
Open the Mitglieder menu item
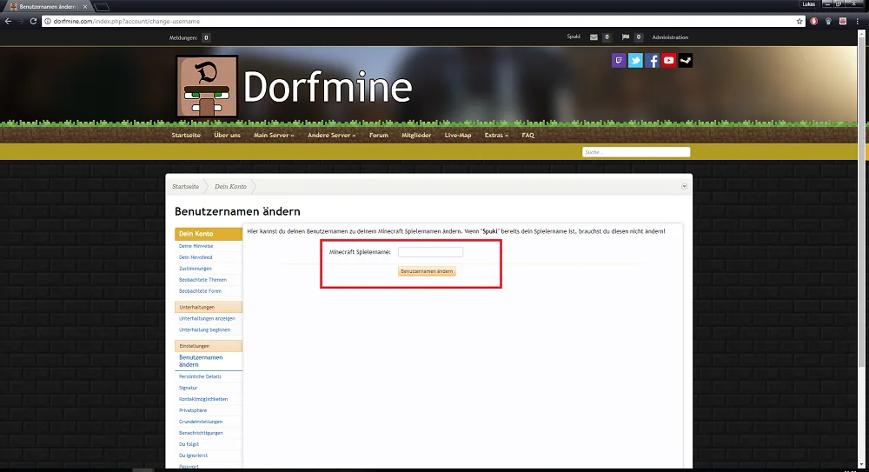pyautogui.click(x=416, y=136)
